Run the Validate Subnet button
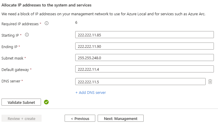The image size is (218, 127). coord(21,102)
